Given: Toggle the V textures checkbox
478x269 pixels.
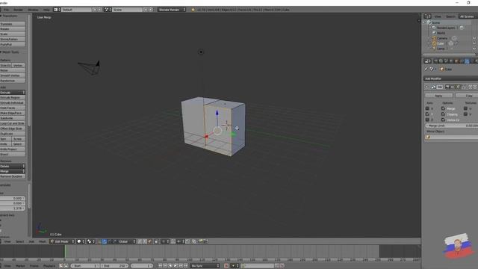Looking at the screenshot, I should (465, 114).
